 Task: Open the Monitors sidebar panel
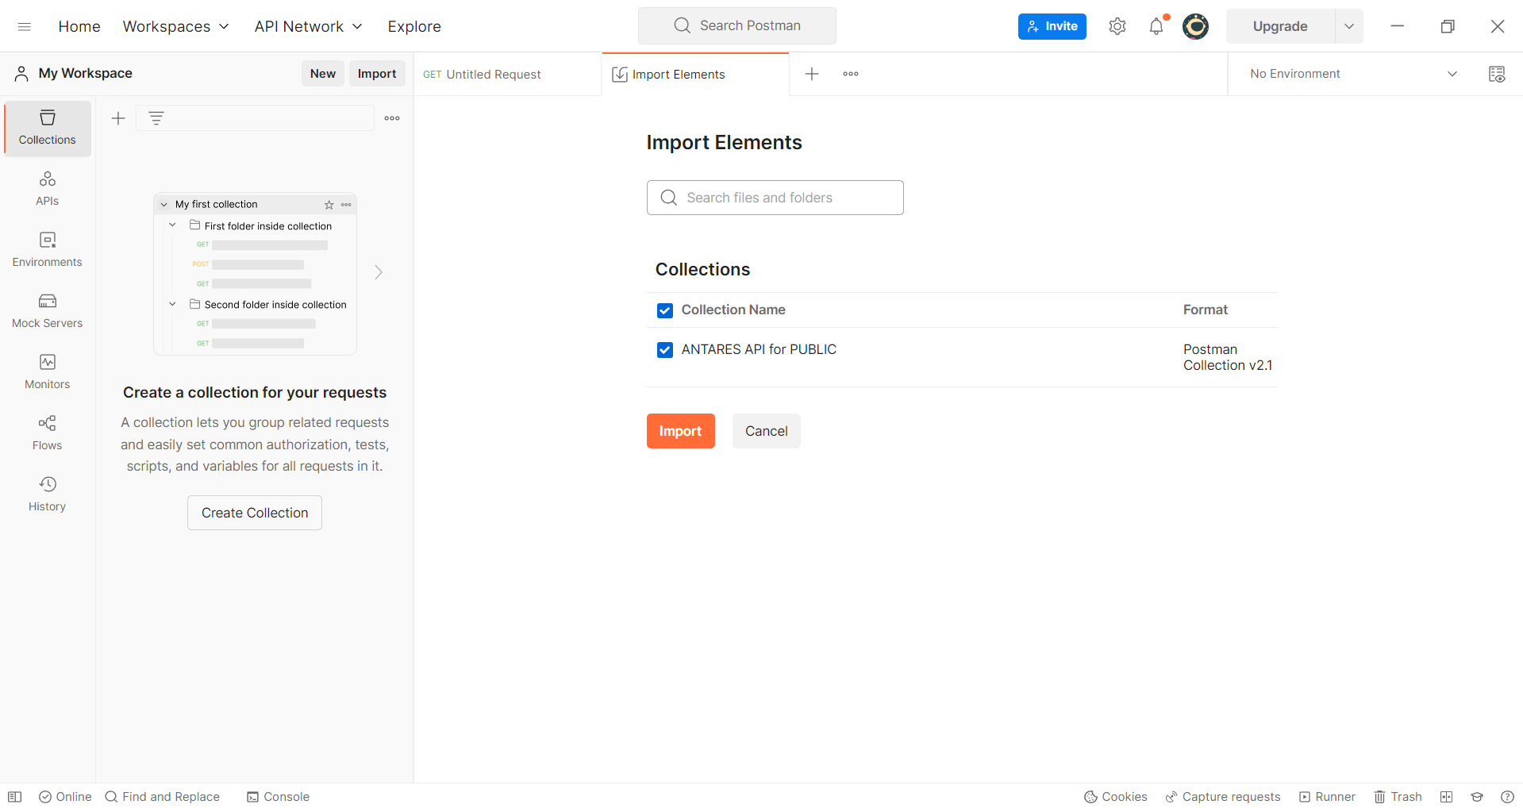(48, 371)
